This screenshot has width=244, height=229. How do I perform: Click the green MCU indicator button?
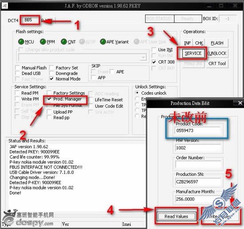tap(21, 42)
